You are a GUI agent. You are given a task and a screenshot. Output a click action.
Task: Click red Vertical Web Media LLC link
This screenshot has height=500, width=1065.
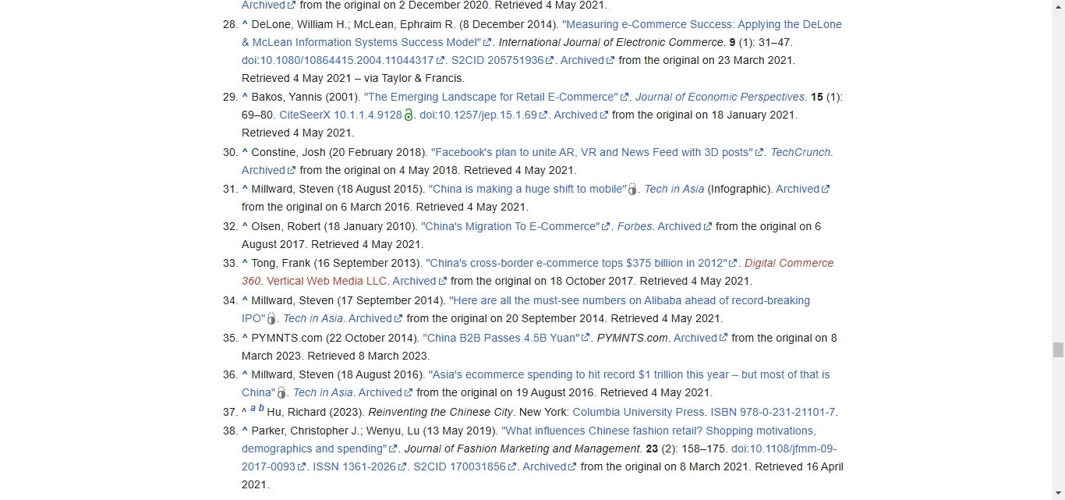coord(327,281)
